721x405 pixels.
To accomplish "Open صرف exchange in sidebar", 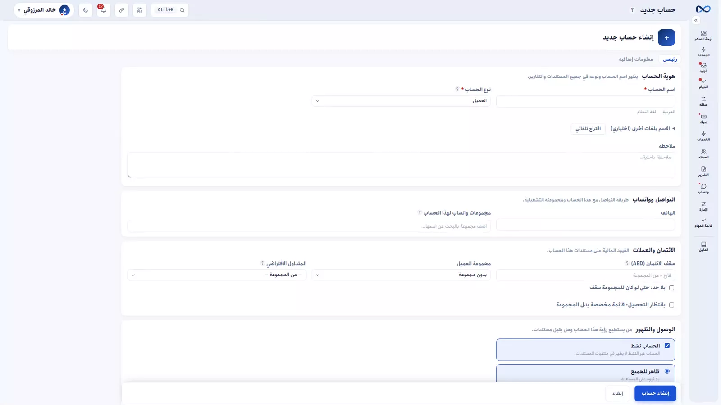I will 703,119.
